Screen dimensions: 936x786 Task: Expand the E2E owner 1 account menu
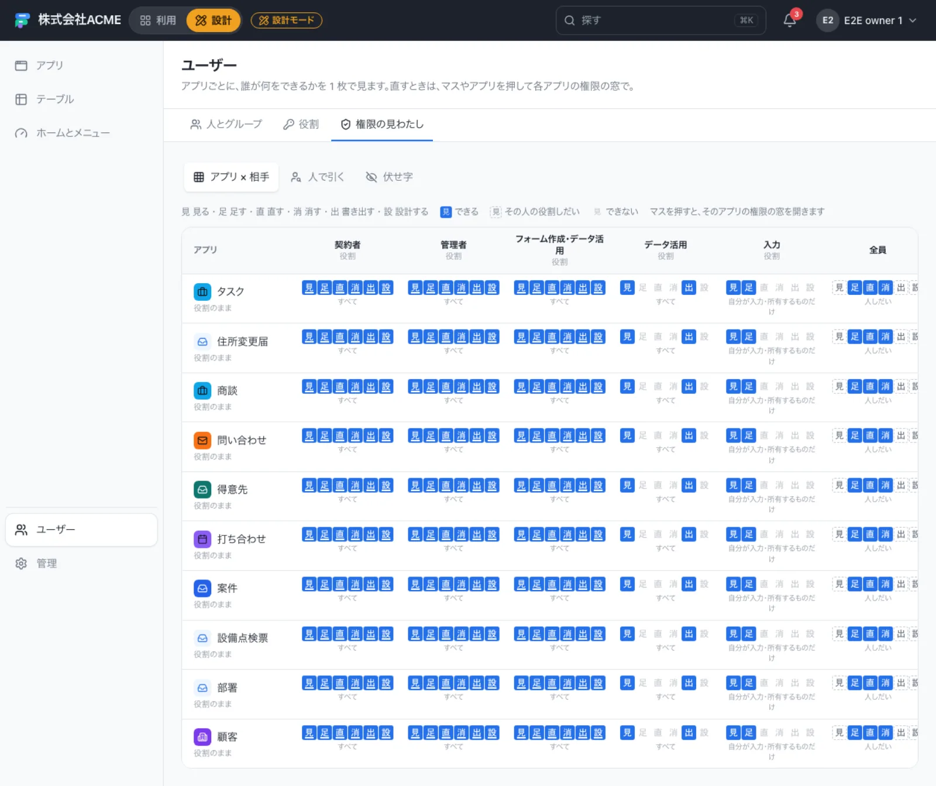[867, 20]
